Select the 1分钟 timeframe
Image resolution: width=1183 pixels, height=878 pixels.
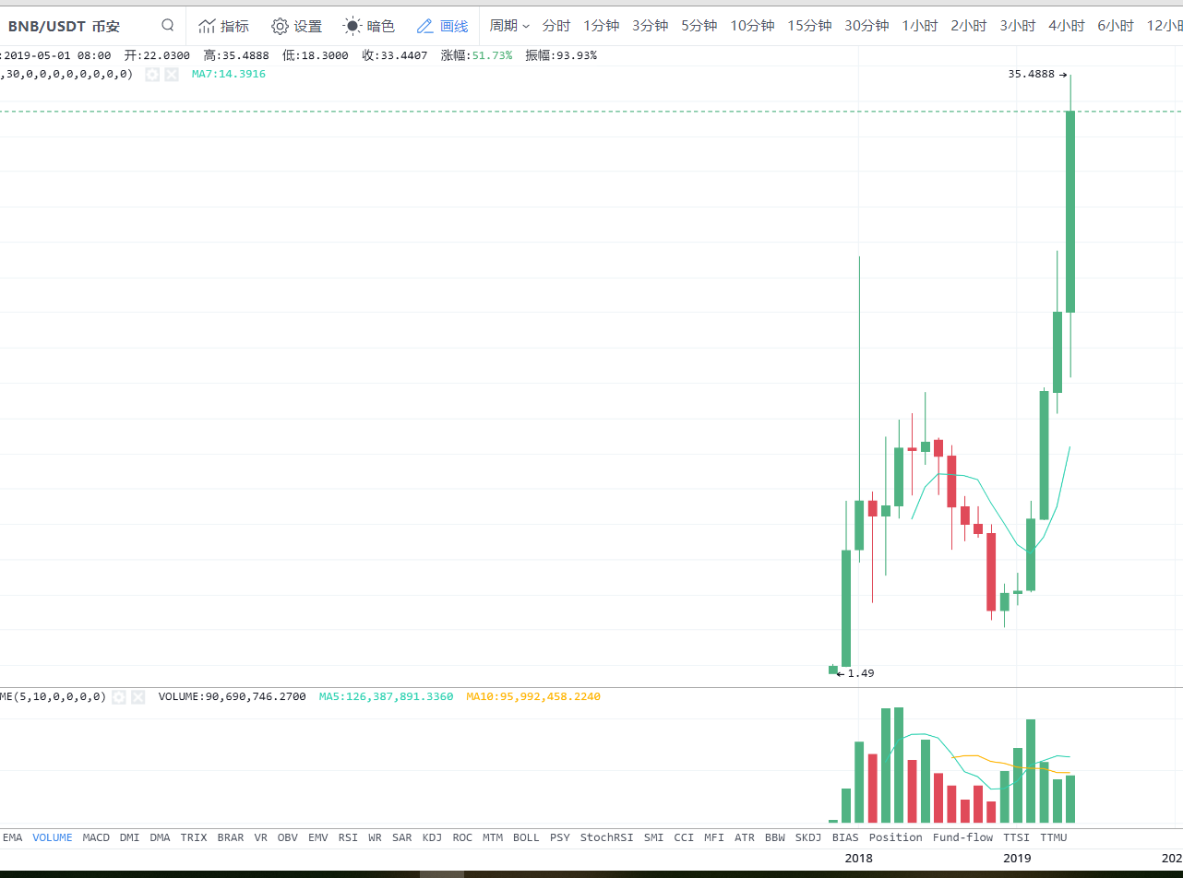pos(602,26)
